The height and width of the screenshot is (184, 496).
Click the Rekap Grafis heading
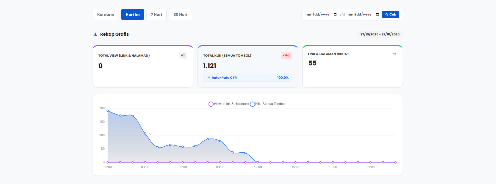[114, 34]
